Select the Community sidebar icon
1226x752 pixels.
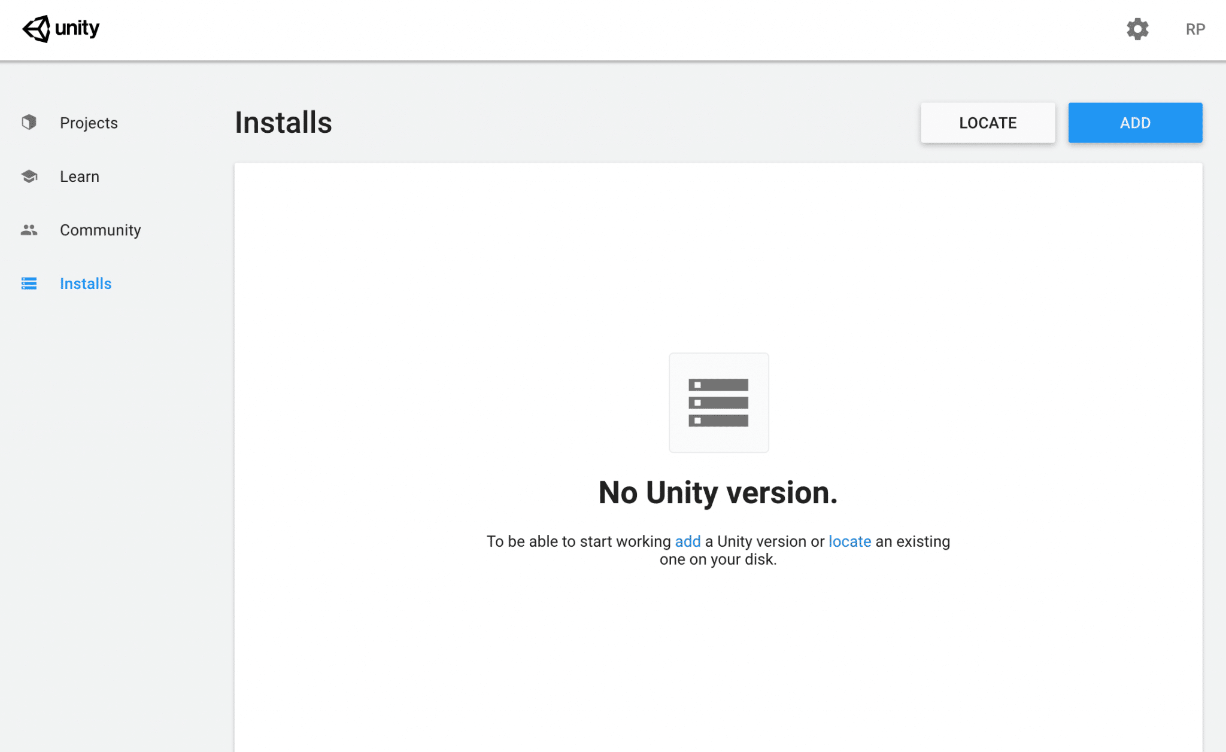[29, 229]
